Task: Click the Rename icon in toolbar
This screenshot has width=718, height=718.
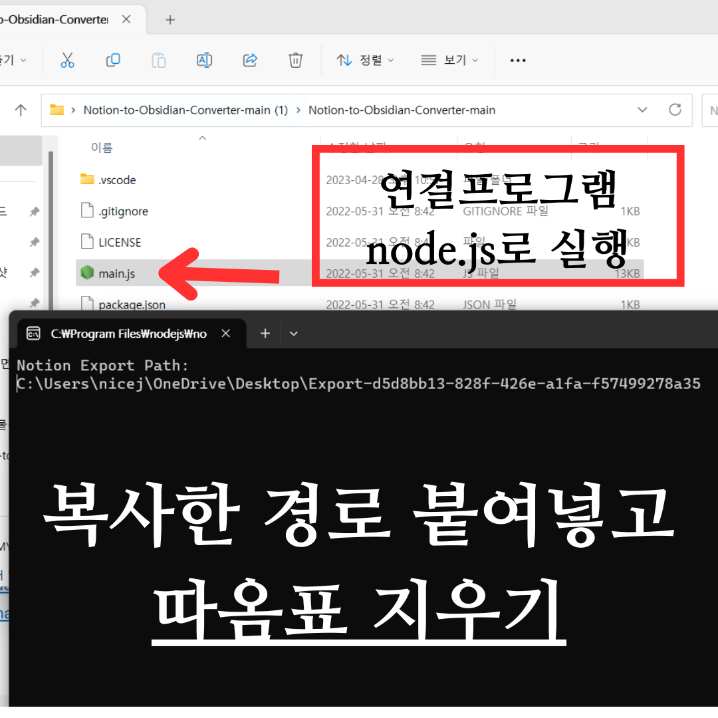Action: click(x=204, y=60)
